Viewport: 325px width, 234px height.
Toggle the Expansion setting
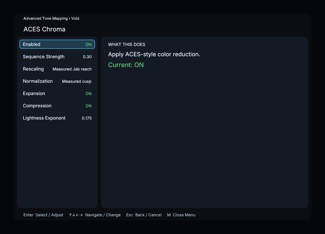(57, 93)
